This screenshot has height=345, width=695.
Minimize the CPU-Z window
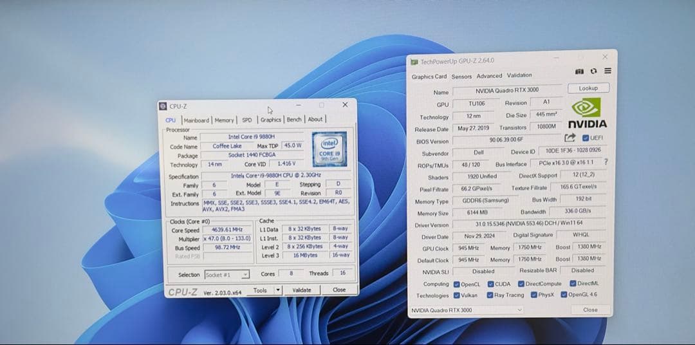(299, 105)
